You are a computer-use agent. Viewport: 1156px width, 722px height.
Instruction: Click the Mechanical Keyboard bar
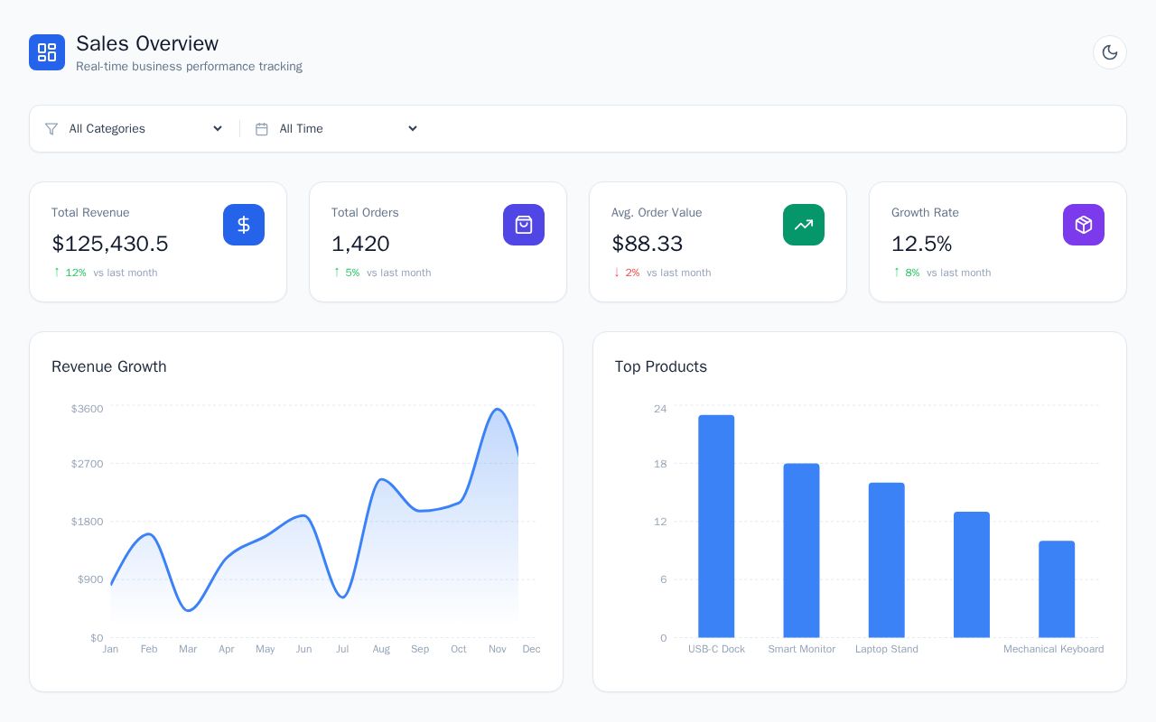coord(1057,589)
